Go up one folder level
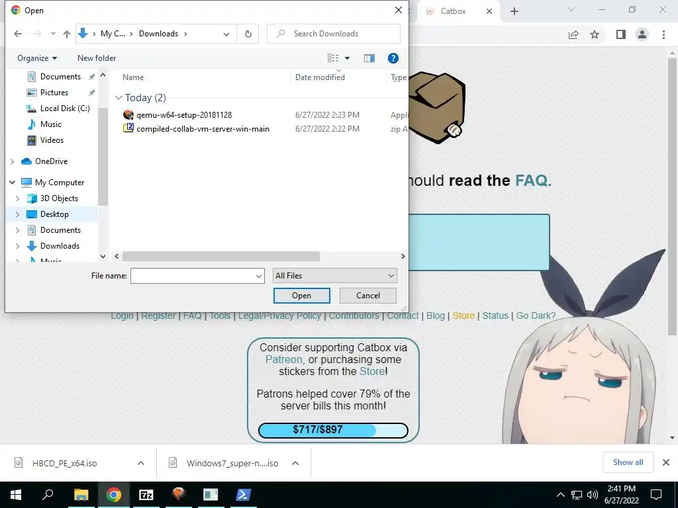 pos(67,34)
